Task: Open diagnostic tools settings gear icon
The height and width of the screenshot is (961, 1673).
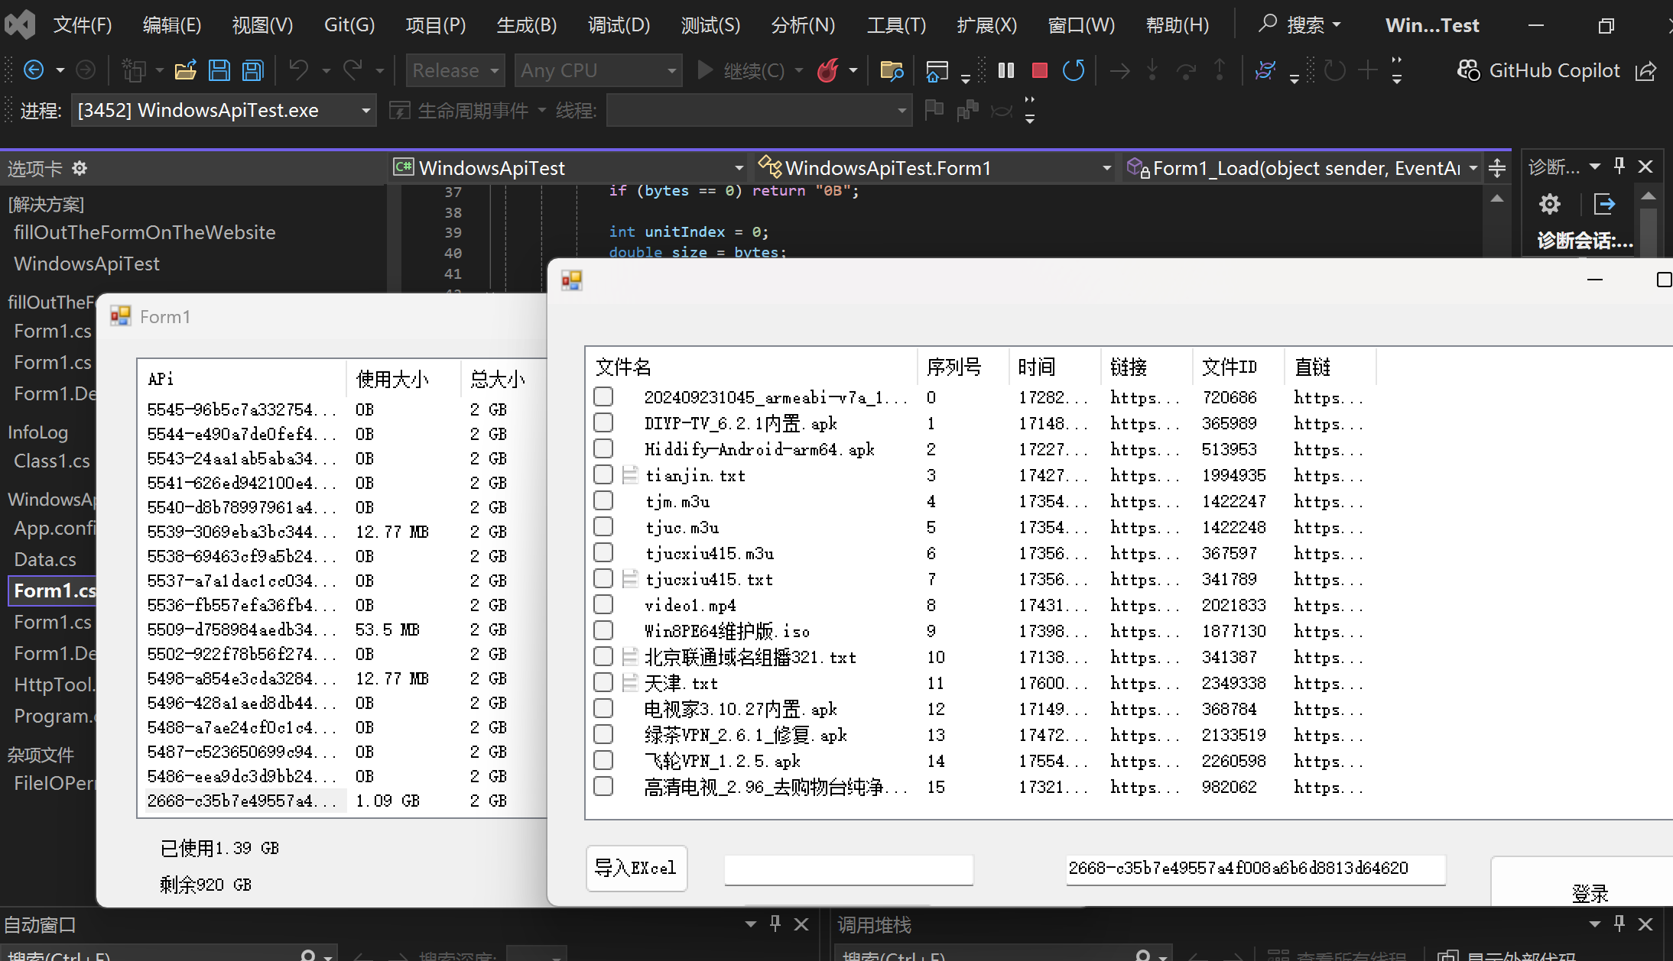Action: click(1549, 204)
